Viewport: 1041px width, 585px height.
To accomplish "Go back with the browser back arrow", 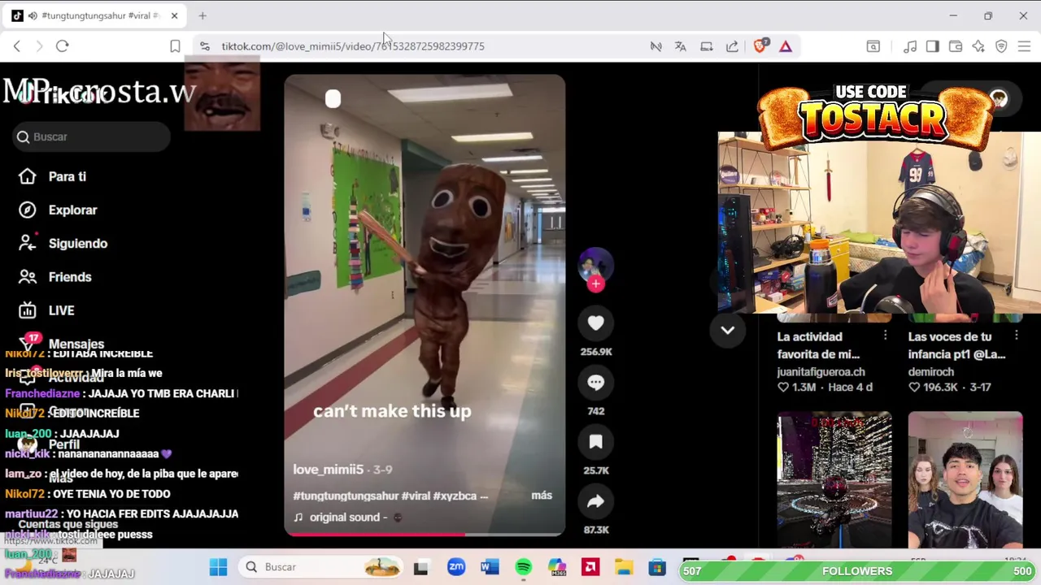I will click(x=17, y=46).
